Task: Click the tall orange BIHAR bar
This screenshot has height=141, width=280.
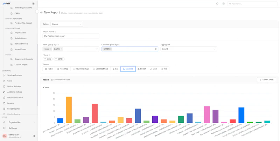Action: pos(69,110)
